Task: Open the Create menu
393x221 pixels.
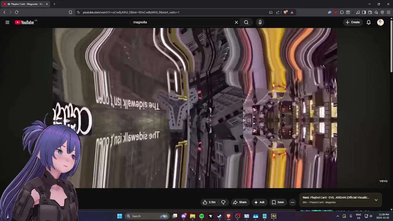Action: [352, 22]
